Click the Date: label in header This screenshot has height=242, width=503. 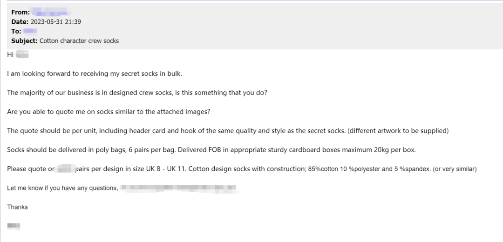tap(20, 22)
